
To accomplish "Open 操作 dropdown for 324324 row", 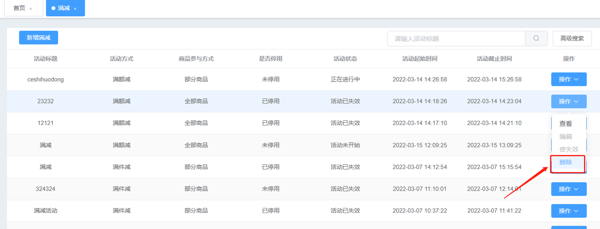I will point(569,189).
